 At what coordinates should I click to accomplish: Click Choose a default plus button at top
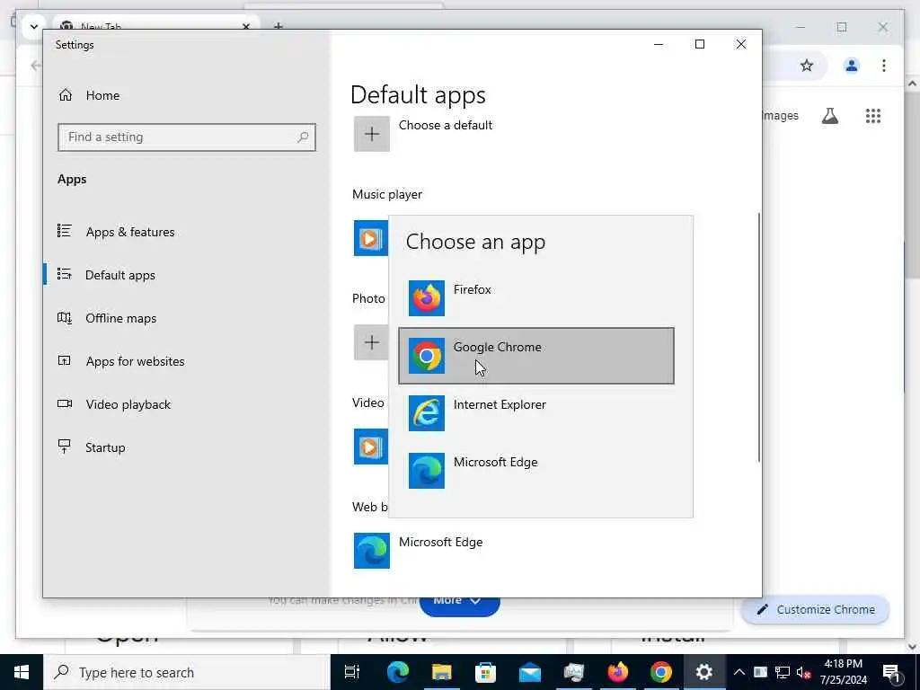tap(371, 134)
